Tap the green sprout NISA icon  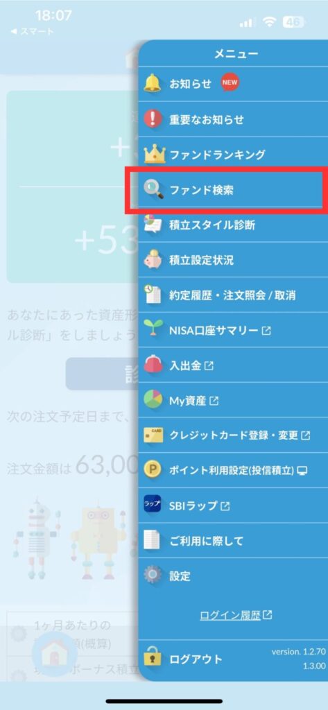click(153, 329)
